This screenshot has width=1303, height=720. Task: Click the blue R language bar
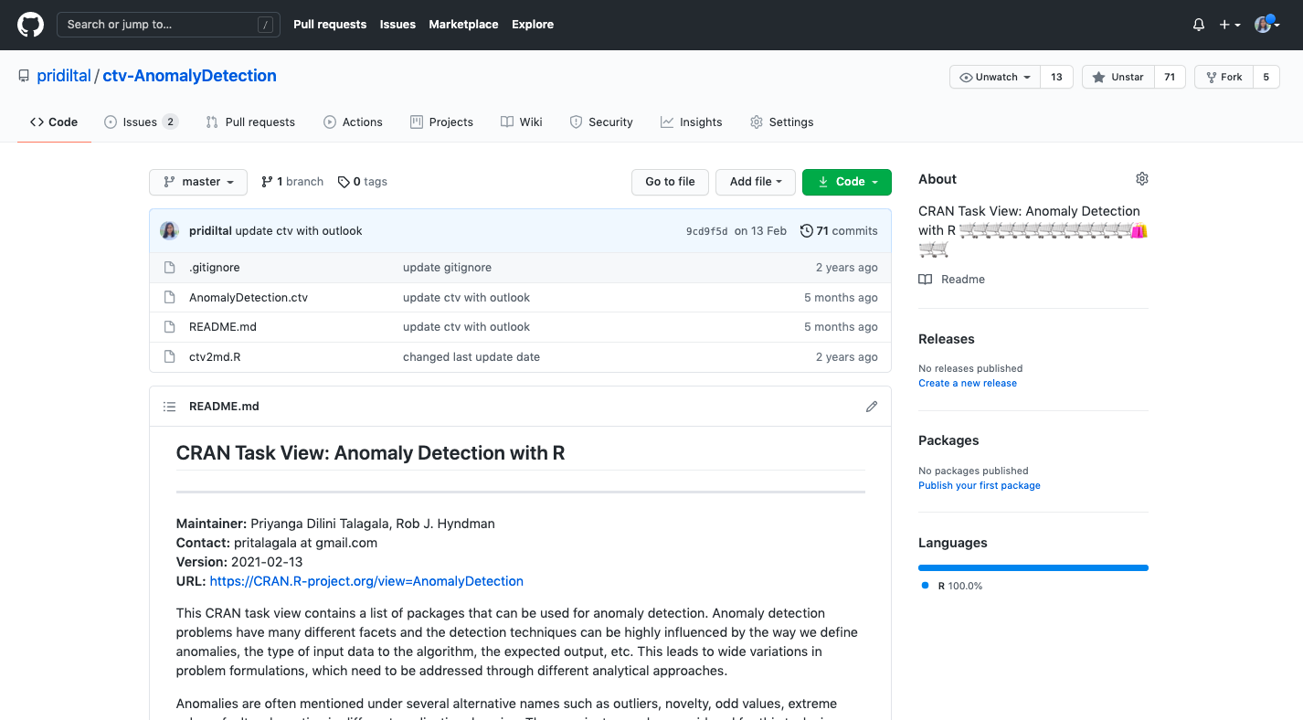click(1033, 568)
